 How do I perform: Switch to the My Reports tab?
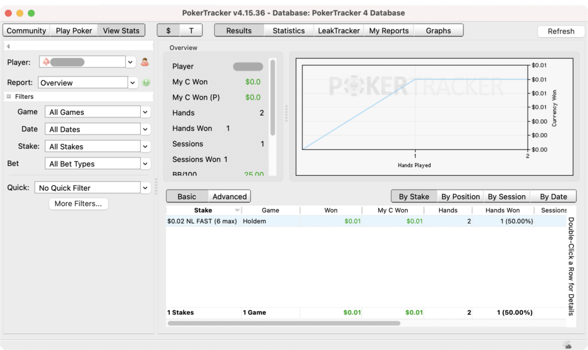(x=389, y=30)
